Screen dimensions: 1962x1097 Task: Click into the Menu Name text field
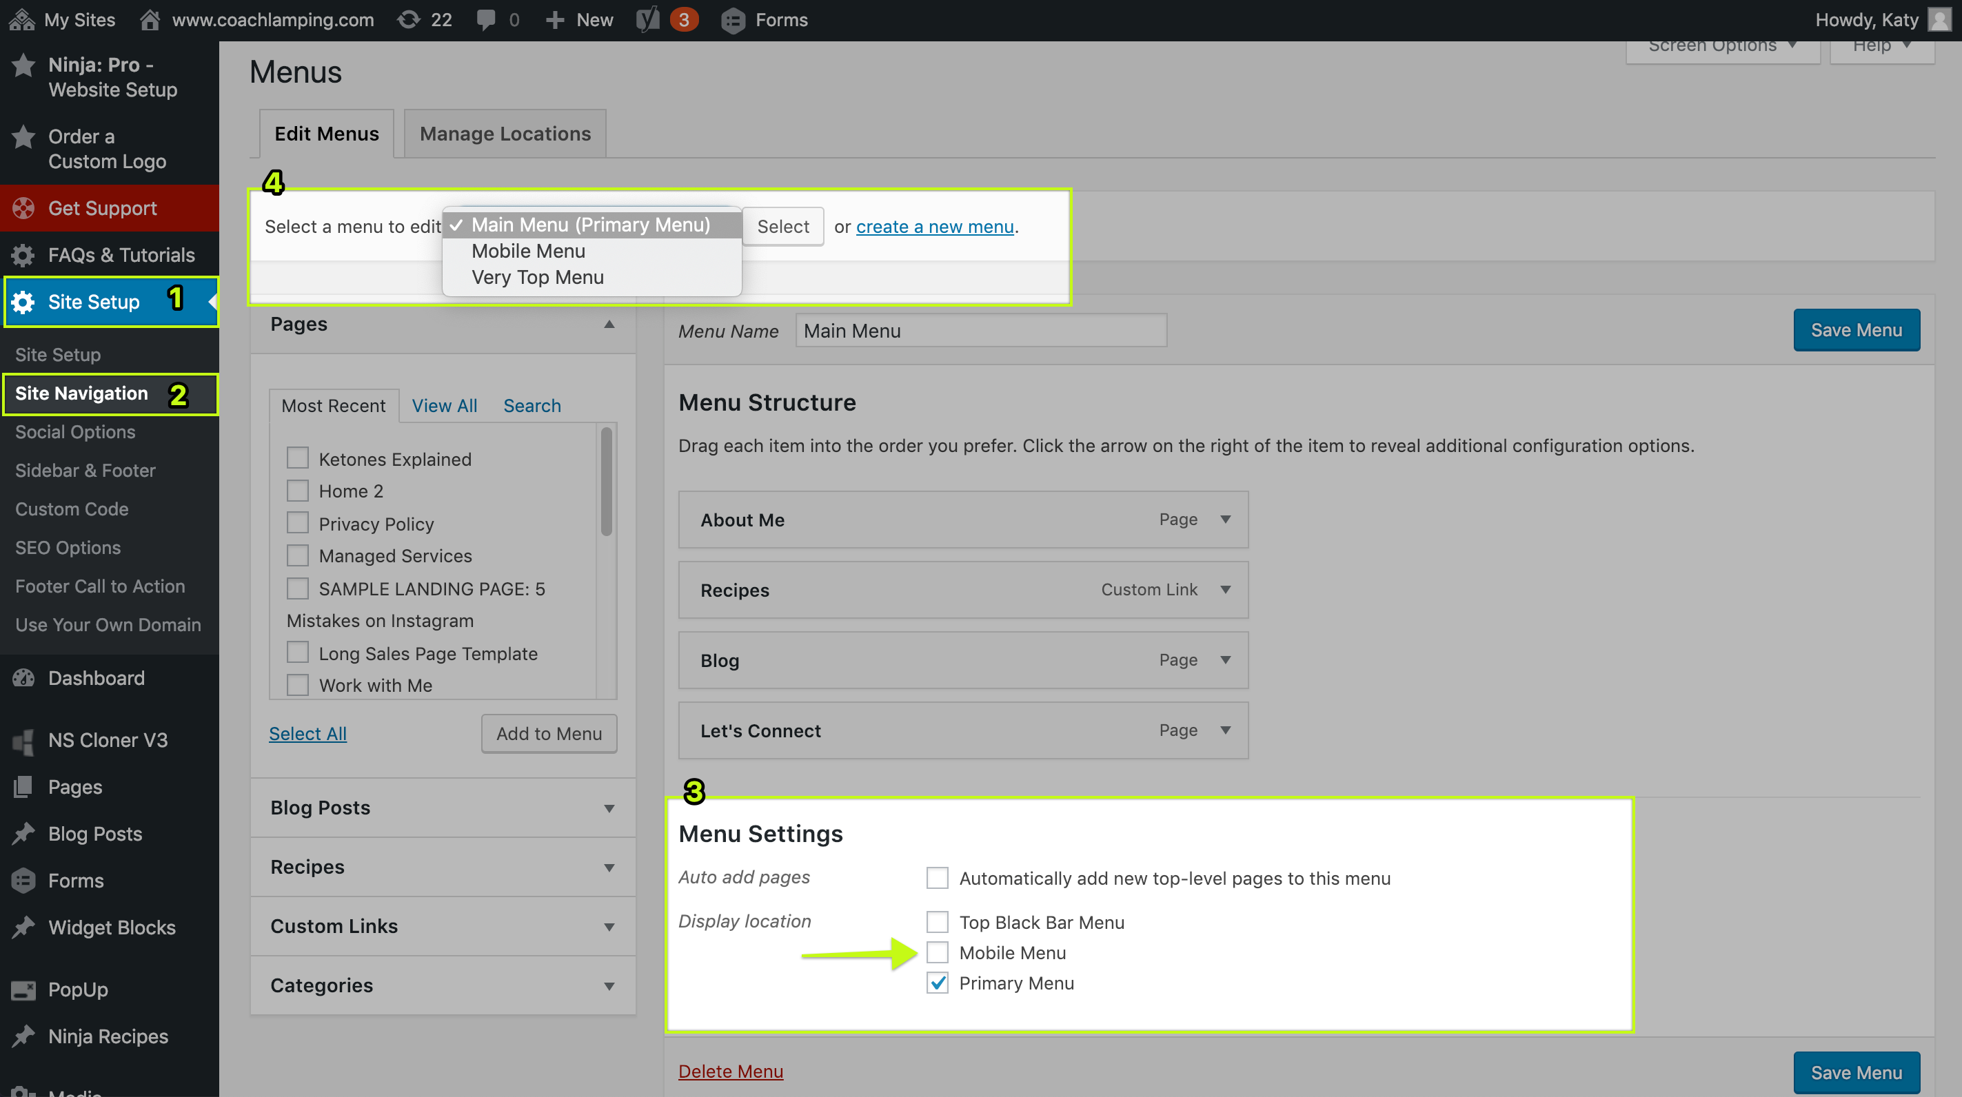pos(980,330)
